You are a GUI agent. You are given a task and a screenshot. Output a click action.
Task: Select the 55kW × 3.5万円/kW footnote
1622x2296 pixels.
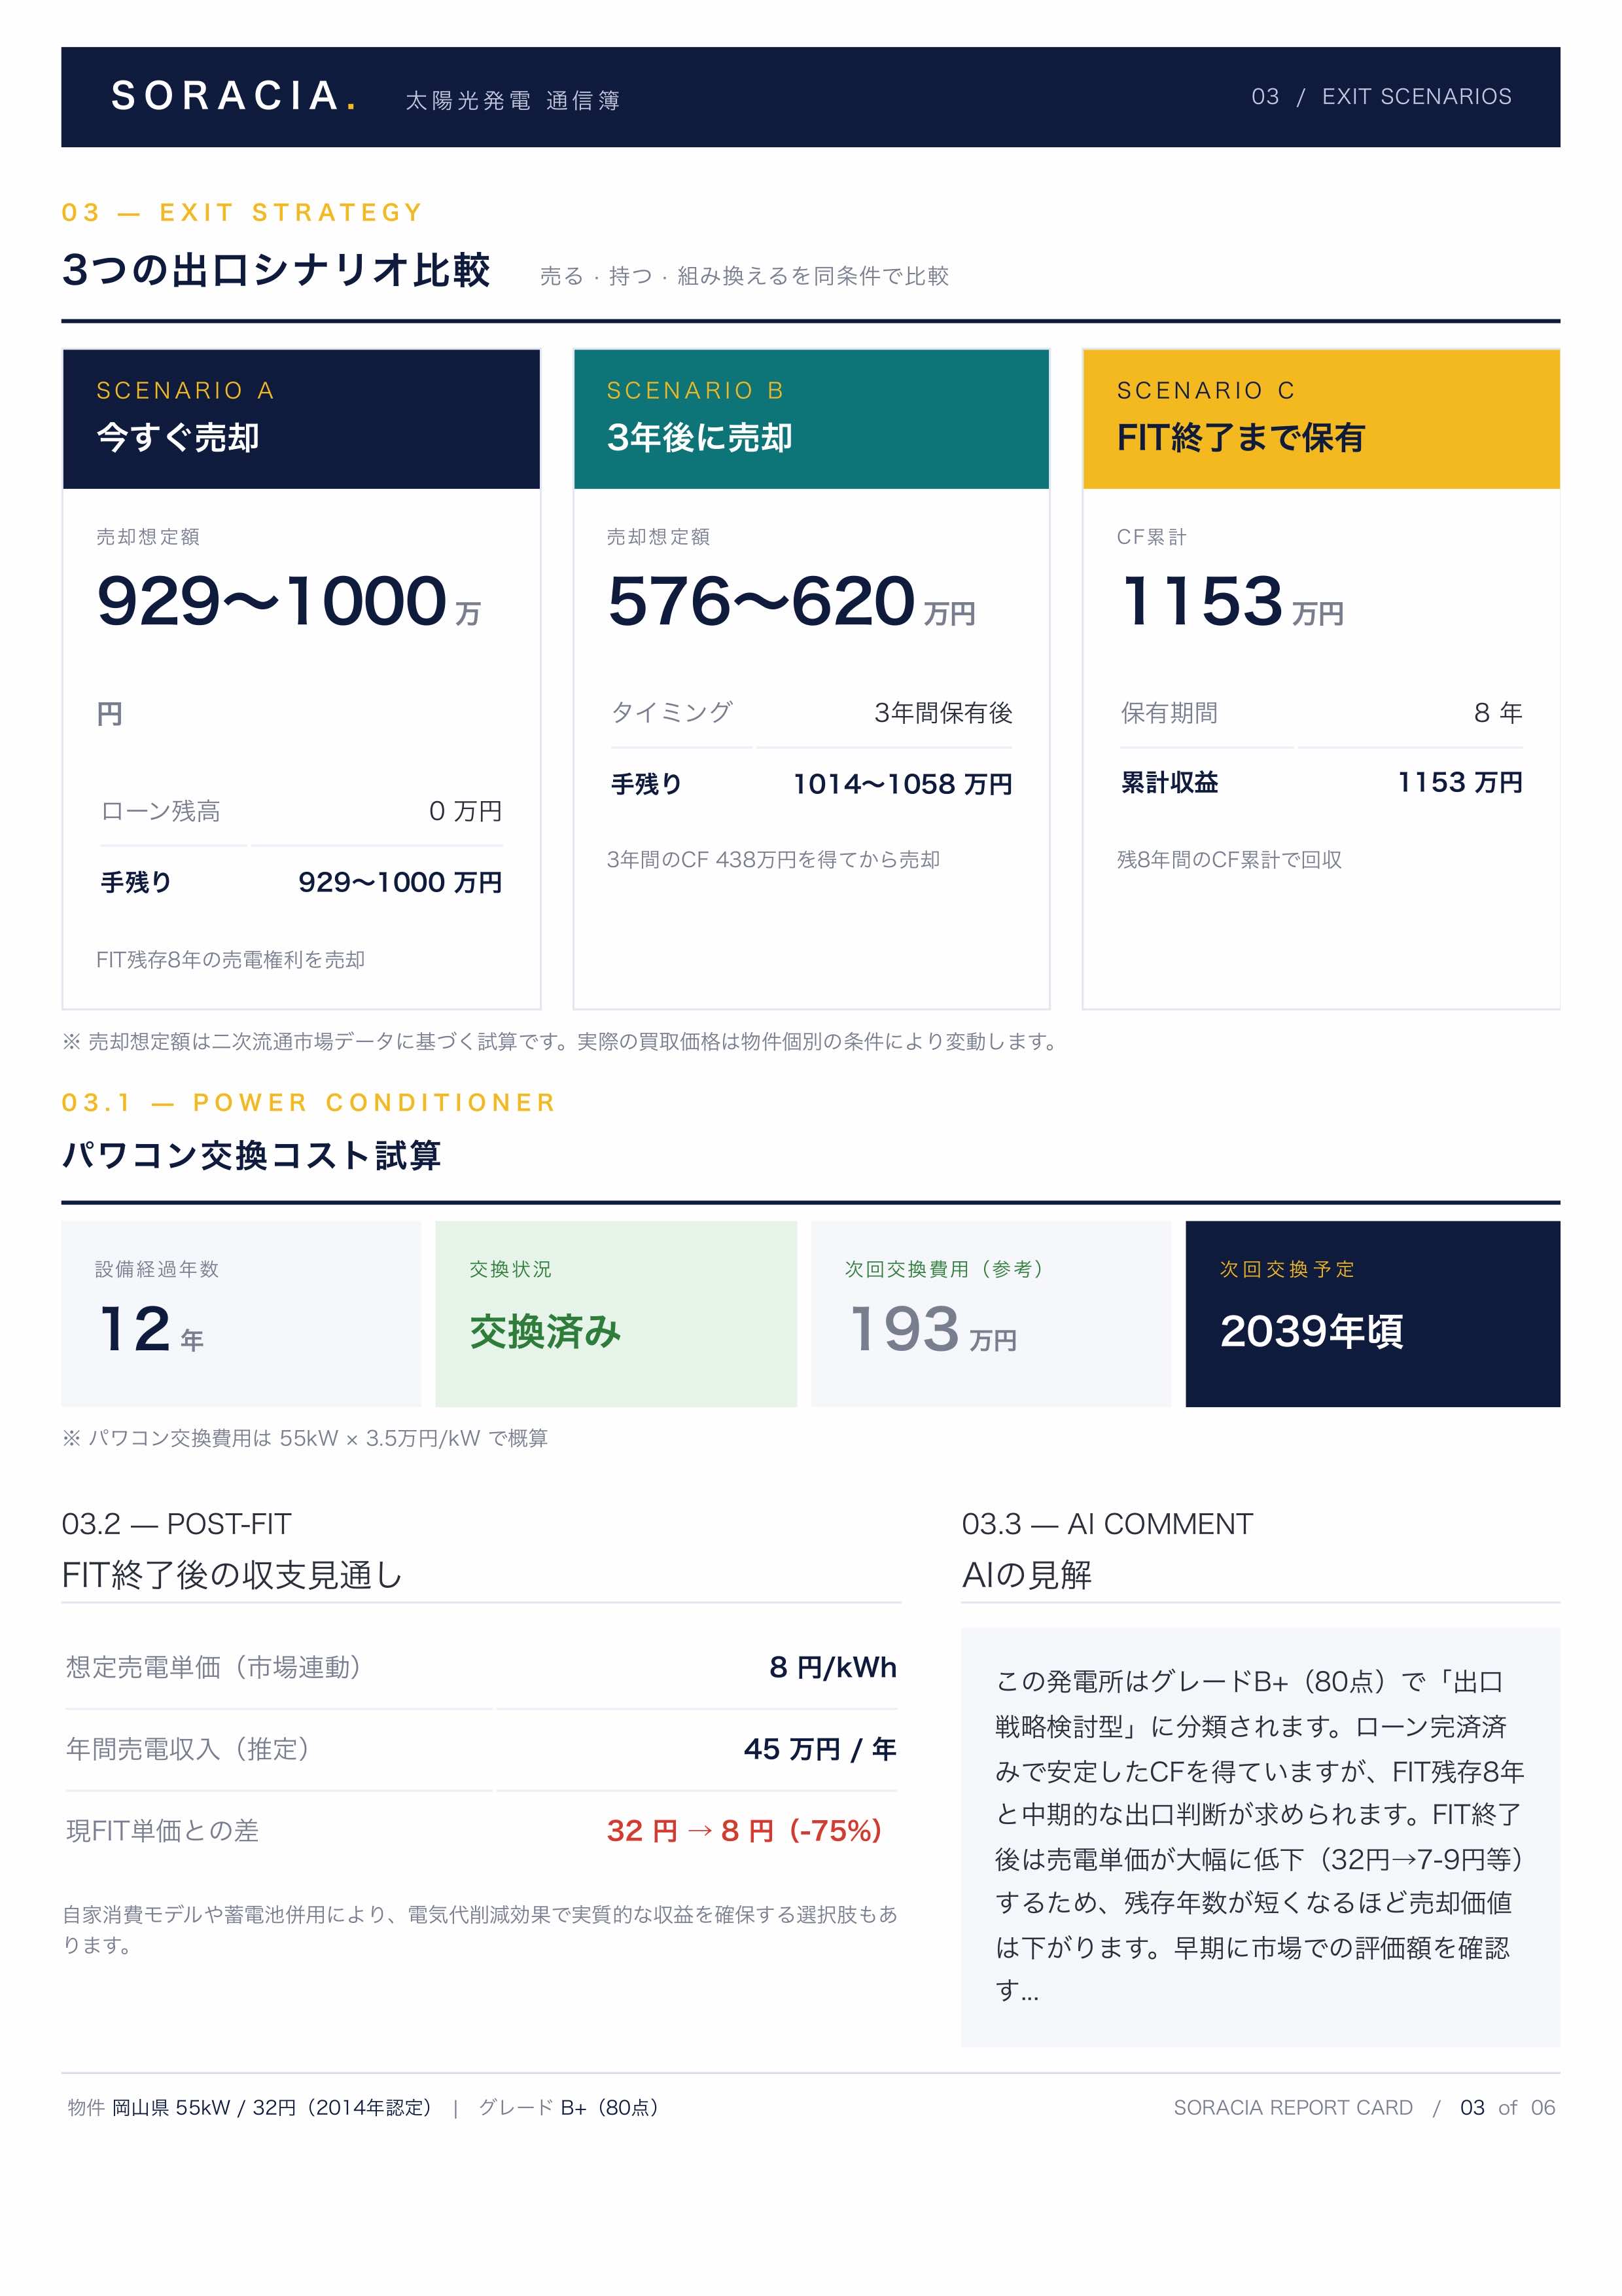pyautogui.click(x=305, y=1438)
